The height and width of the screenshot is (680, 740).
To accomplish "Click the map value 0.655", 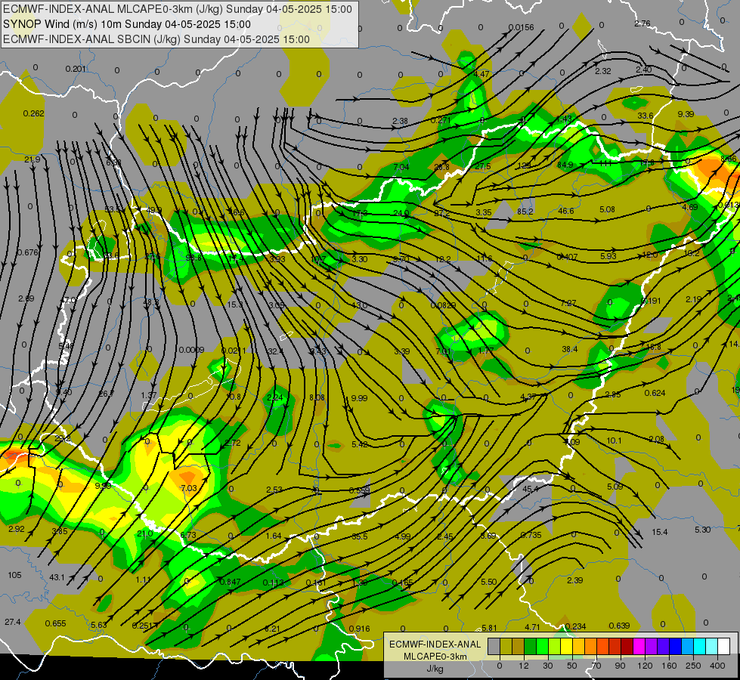I will pos(55,623).
